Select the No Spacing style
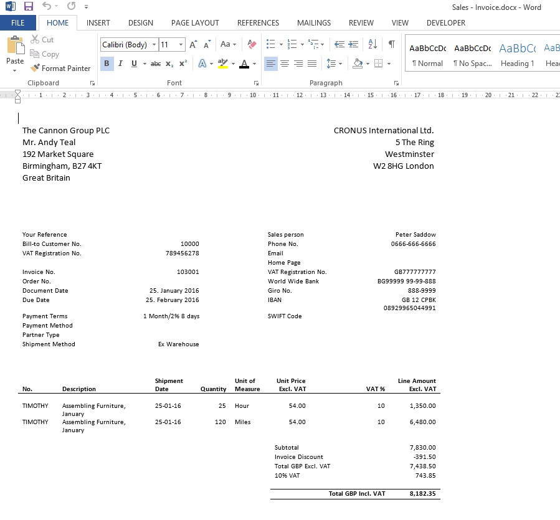The image size is (560, 520). coord(472,55)
